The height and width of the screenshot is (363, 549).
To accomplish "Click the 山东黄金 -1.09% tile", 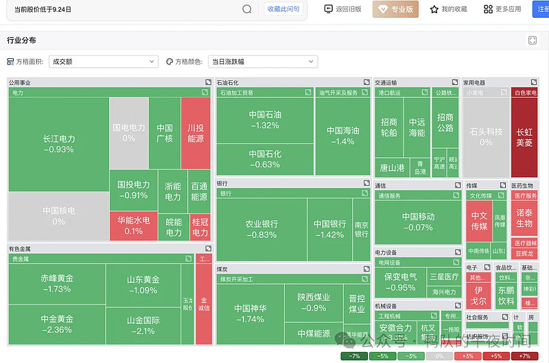I will 143,285.
